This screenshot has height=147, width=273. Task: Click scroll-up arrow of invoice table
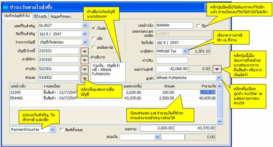(219, 86)
